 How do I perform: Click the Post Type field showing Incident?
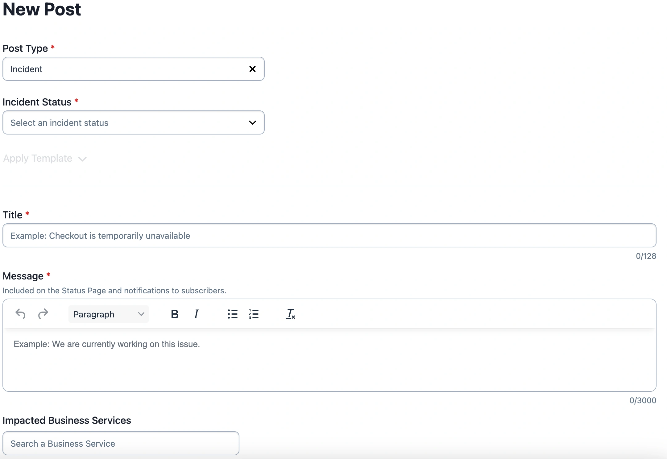point(123,69)
